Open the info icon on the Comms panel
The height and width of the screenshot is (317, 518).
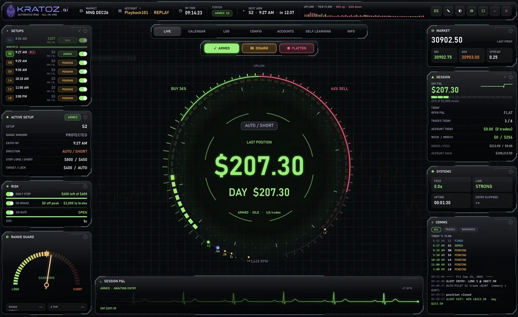510,222
